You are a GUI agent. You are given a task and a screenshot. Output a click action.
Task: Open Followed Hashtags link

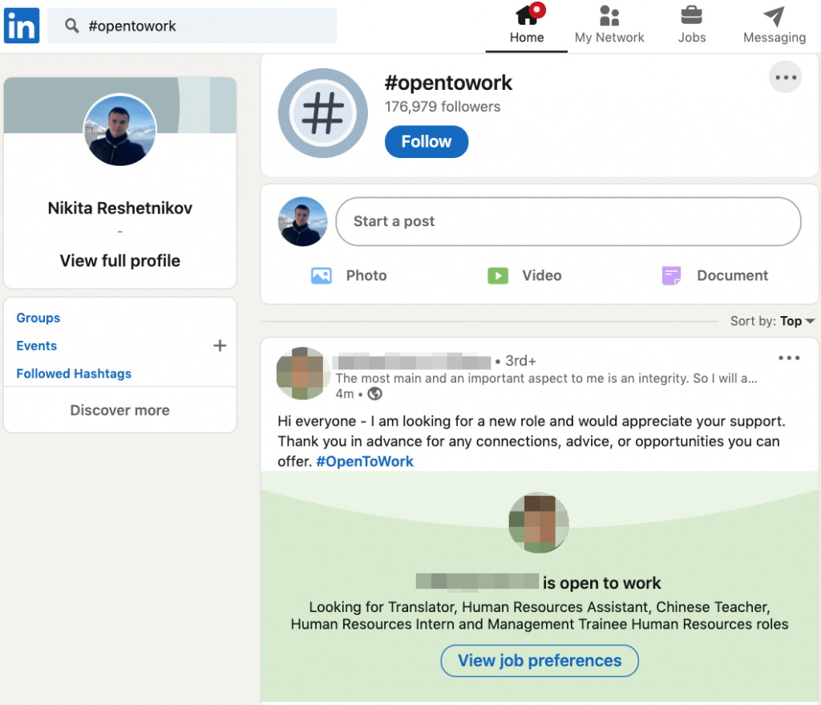click(74, 374)
